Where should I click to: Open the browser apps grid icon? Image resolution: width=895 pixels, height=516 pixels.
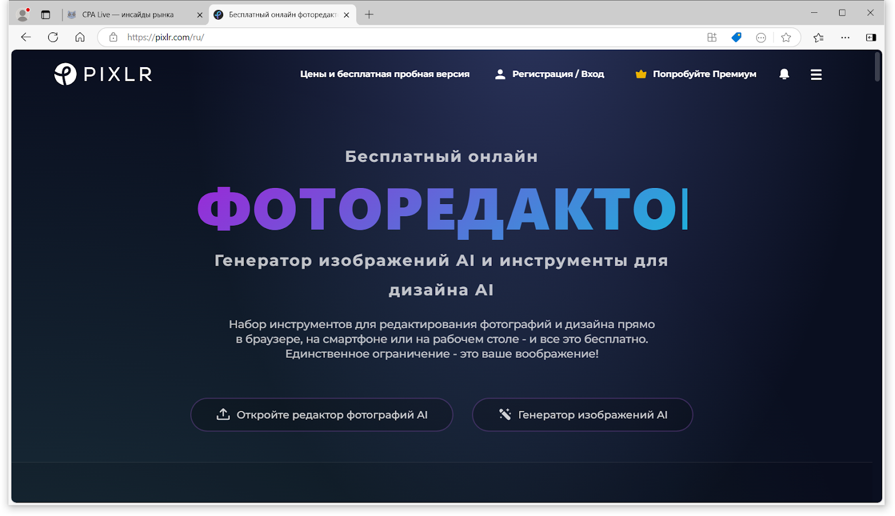click(x=712, y=37)
